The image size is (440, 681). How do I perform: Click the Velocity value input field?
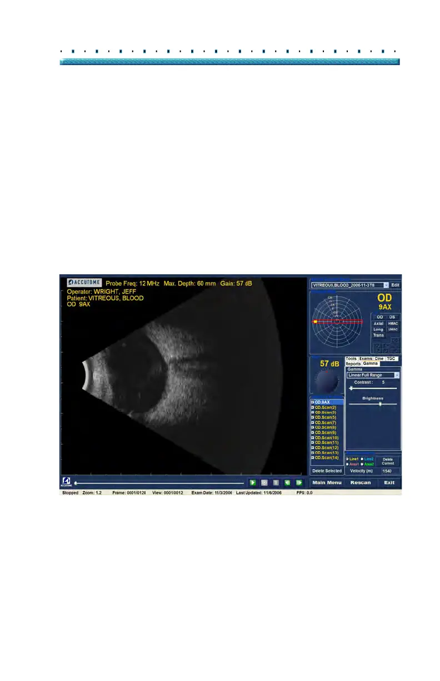tap(390, 471)
